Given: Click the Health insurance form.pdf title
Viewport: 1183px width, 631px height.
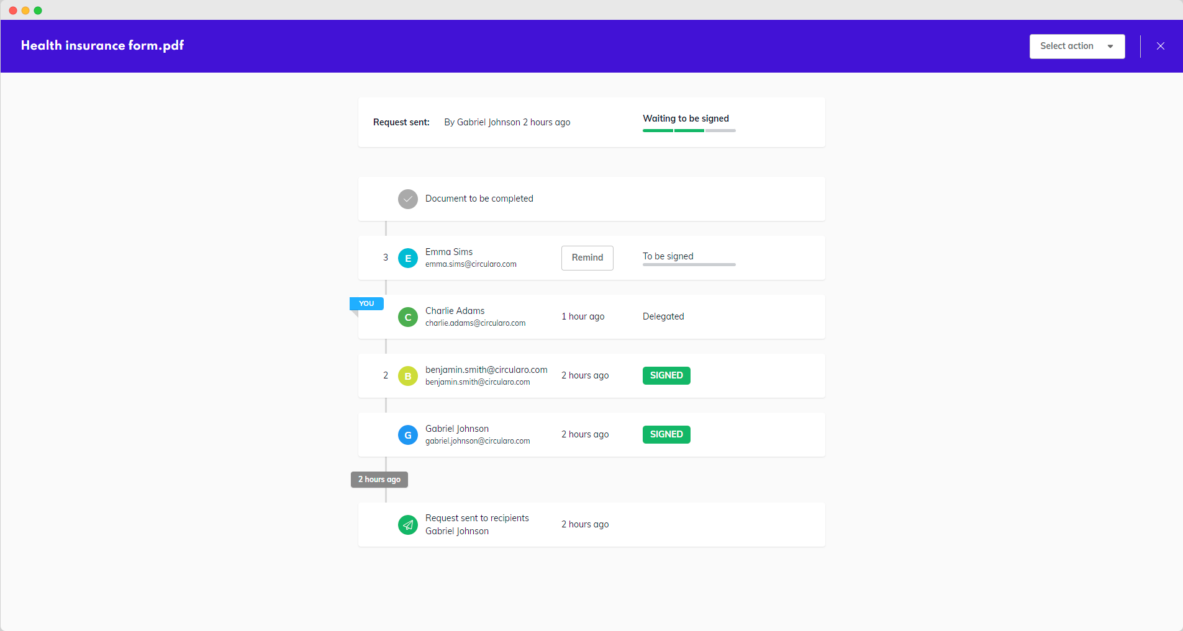Looking at the screenshot, I should tap(102, 45).
